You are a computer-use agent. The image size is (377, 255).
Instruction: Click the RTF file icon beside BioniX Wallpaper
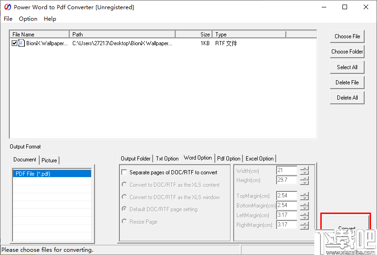point(21,43)
